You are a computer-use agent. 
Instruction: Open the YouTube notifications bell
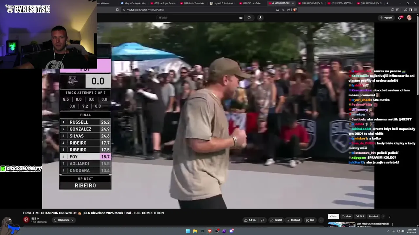[400, 18]
